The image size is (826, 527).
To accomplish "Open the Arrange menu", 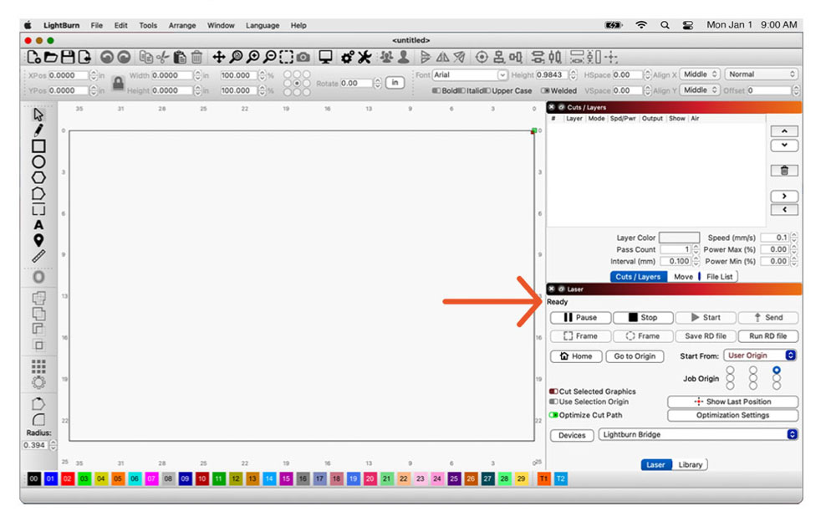I will tap(181, 25).
